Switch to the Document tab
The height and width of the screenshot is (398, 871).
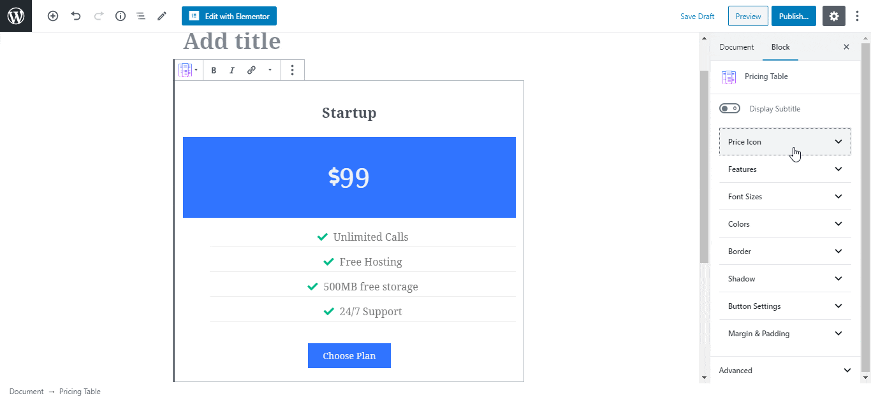736,47
